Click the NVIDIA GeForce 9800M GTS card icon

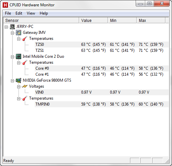(19, 80)
